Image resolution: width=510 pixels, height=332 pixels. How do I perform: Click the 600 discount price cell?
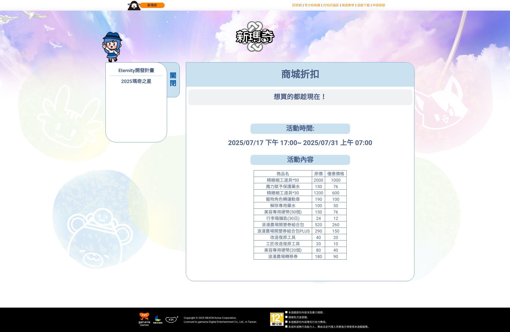pyautogui.click(x=336, y=193)
